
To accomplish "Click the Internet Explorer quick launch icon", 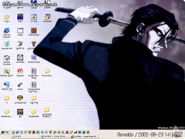I will click(17, 132).
